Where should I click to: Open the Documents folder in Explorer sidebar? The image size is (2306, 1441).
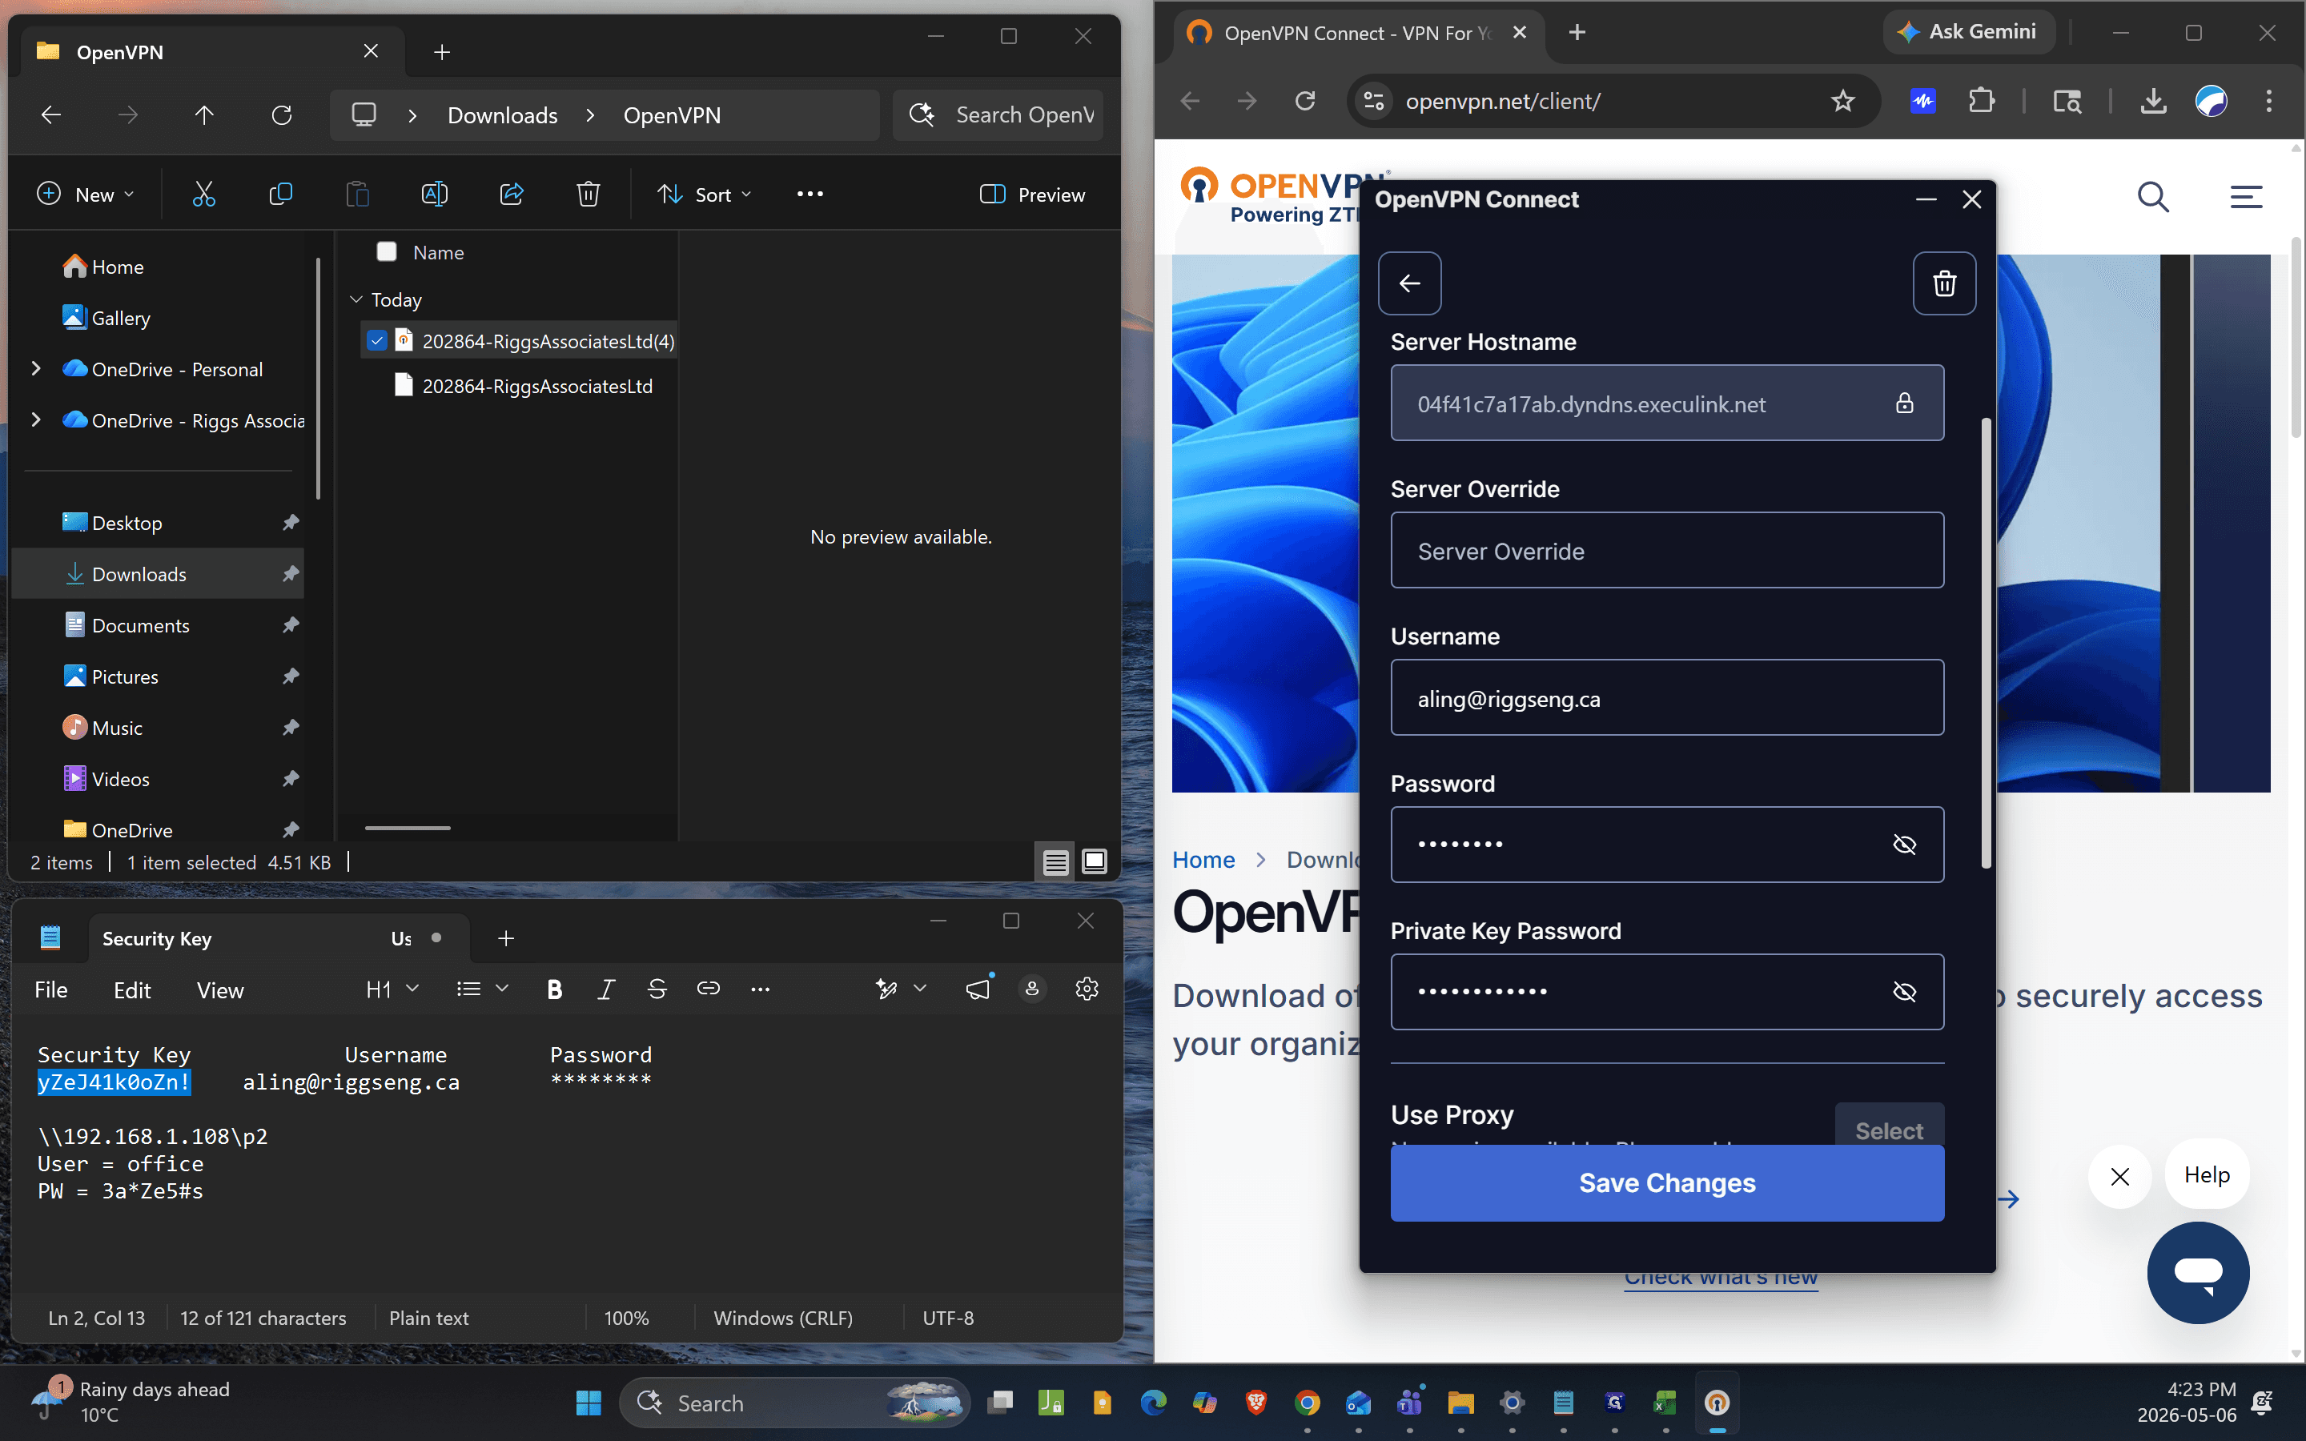tap(140, 625)
